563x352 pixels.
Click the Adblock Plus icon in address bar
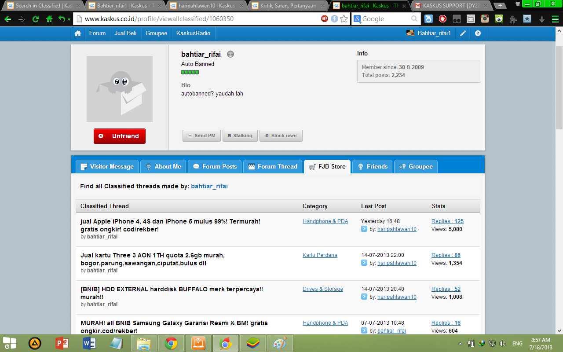click(325, 18)
